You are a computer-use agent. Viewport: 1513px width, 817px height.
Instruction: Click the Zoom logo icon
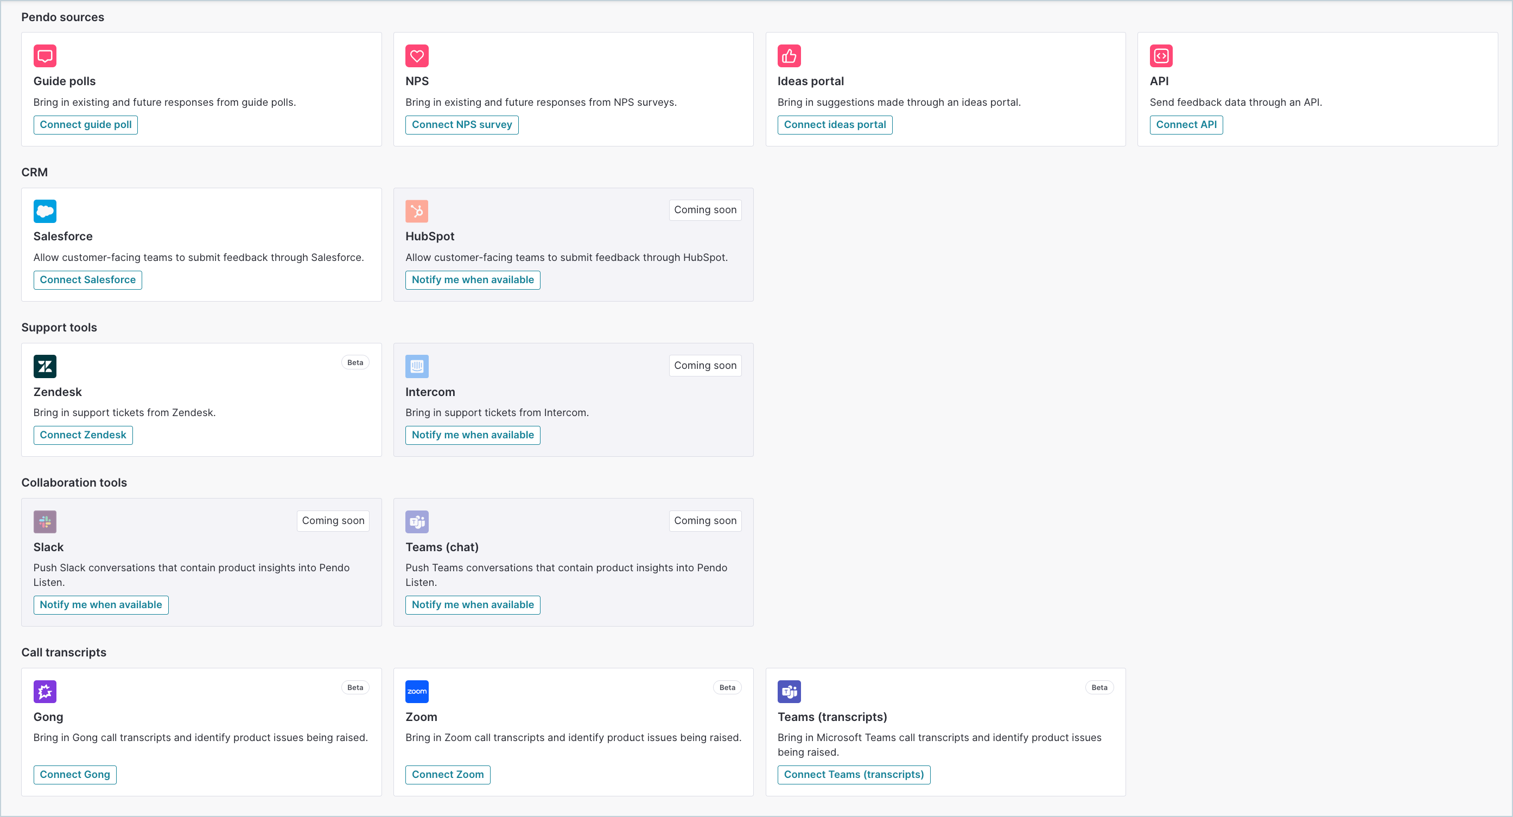click(416, 691)
